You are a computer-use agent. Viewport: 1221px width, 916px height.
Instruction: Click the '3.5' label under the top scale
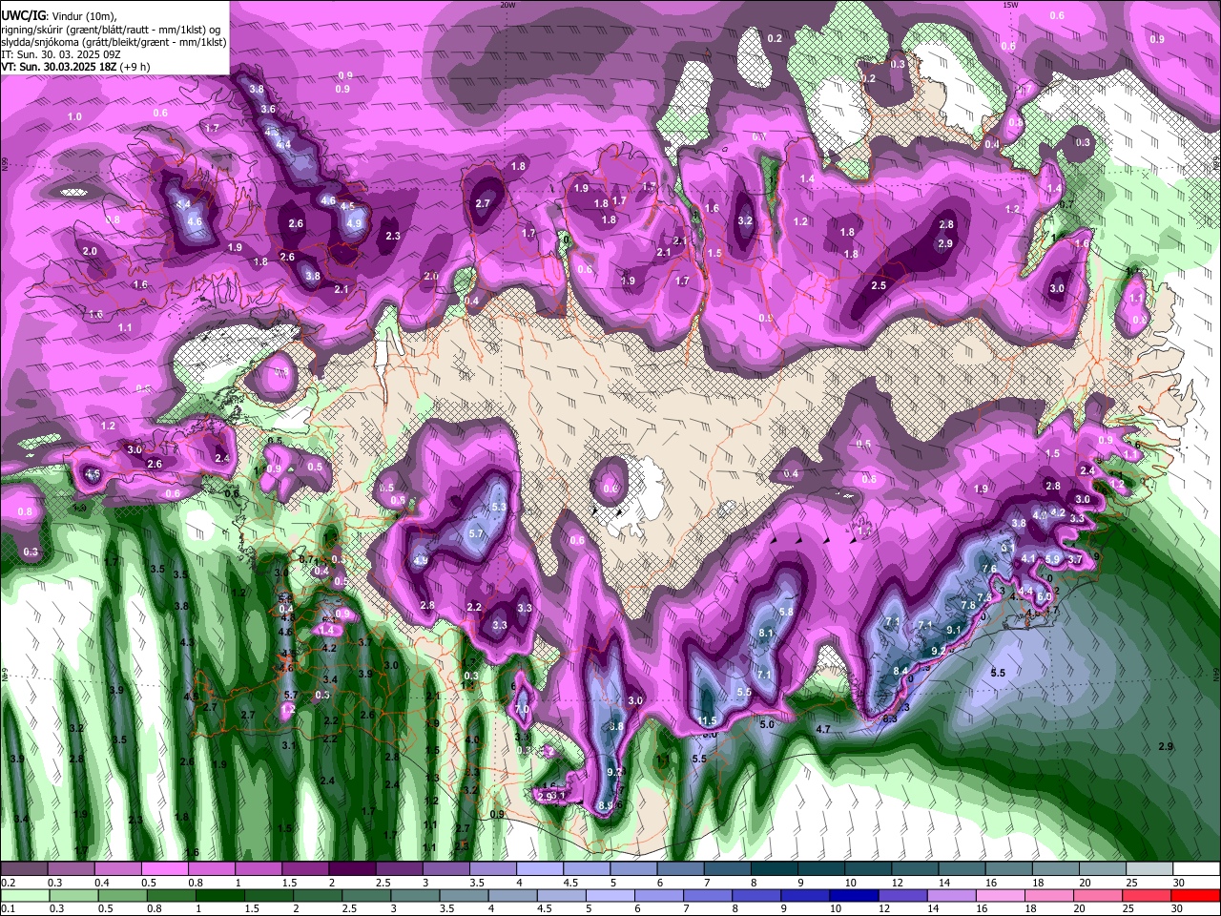point(476,883)
